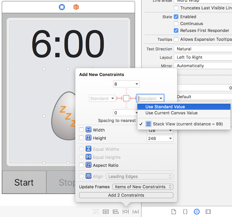Check the Aspect Ratio checkbox
Screen dimensions: 232x217
point(82,165)
